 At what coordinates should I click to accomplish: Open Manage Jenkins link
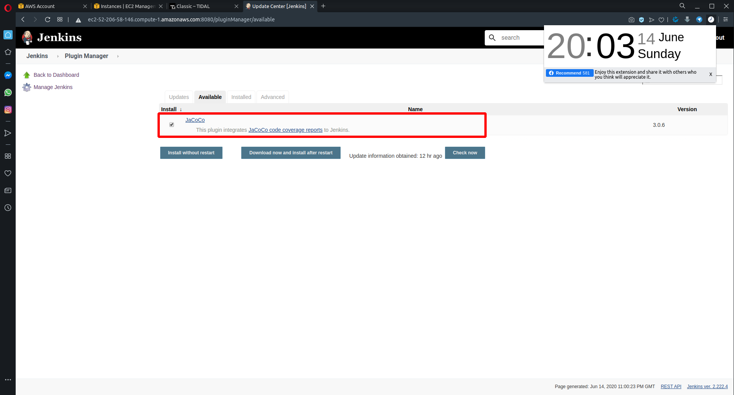click(x=53, y=87)
